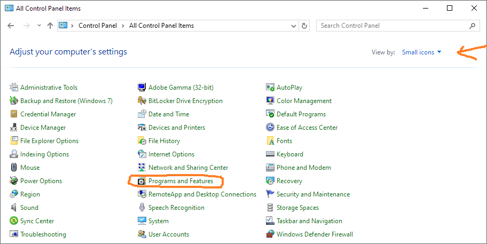Image resolution: width=487 pixels, height=244 pixels.
Task: Open Network and Sharing Center link
Action: point(188,168)
